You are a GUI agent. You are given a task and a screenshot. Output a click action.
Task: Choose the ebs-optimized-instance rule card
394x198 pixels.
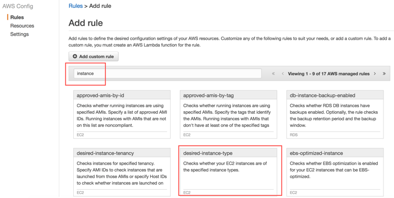coord(335,172)
